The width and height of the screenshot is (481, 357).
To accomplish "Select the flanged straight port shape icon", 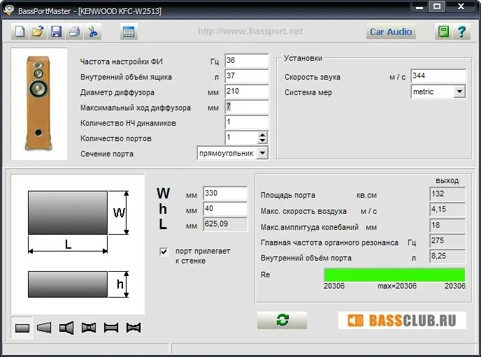I will pyautogui.click(x=111, y=328).
